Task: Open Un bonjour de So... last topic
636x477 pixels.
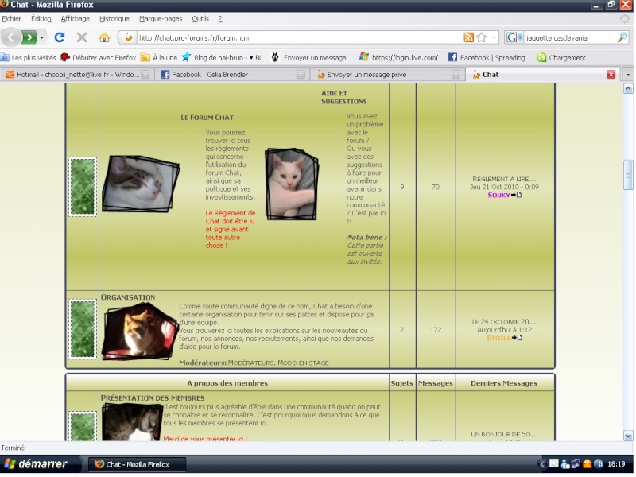Action: (504, 434)
